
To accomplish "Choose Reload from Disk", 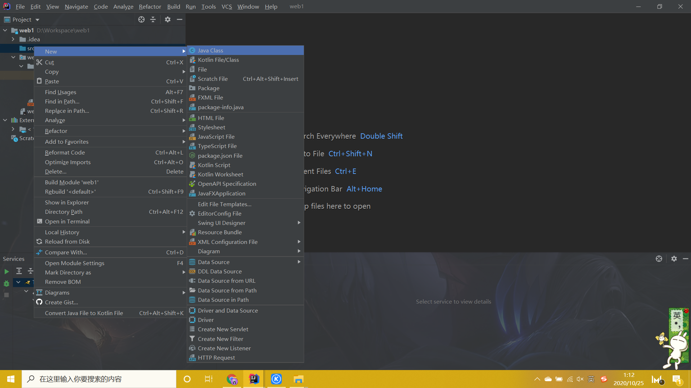I will tap(110, 241).
